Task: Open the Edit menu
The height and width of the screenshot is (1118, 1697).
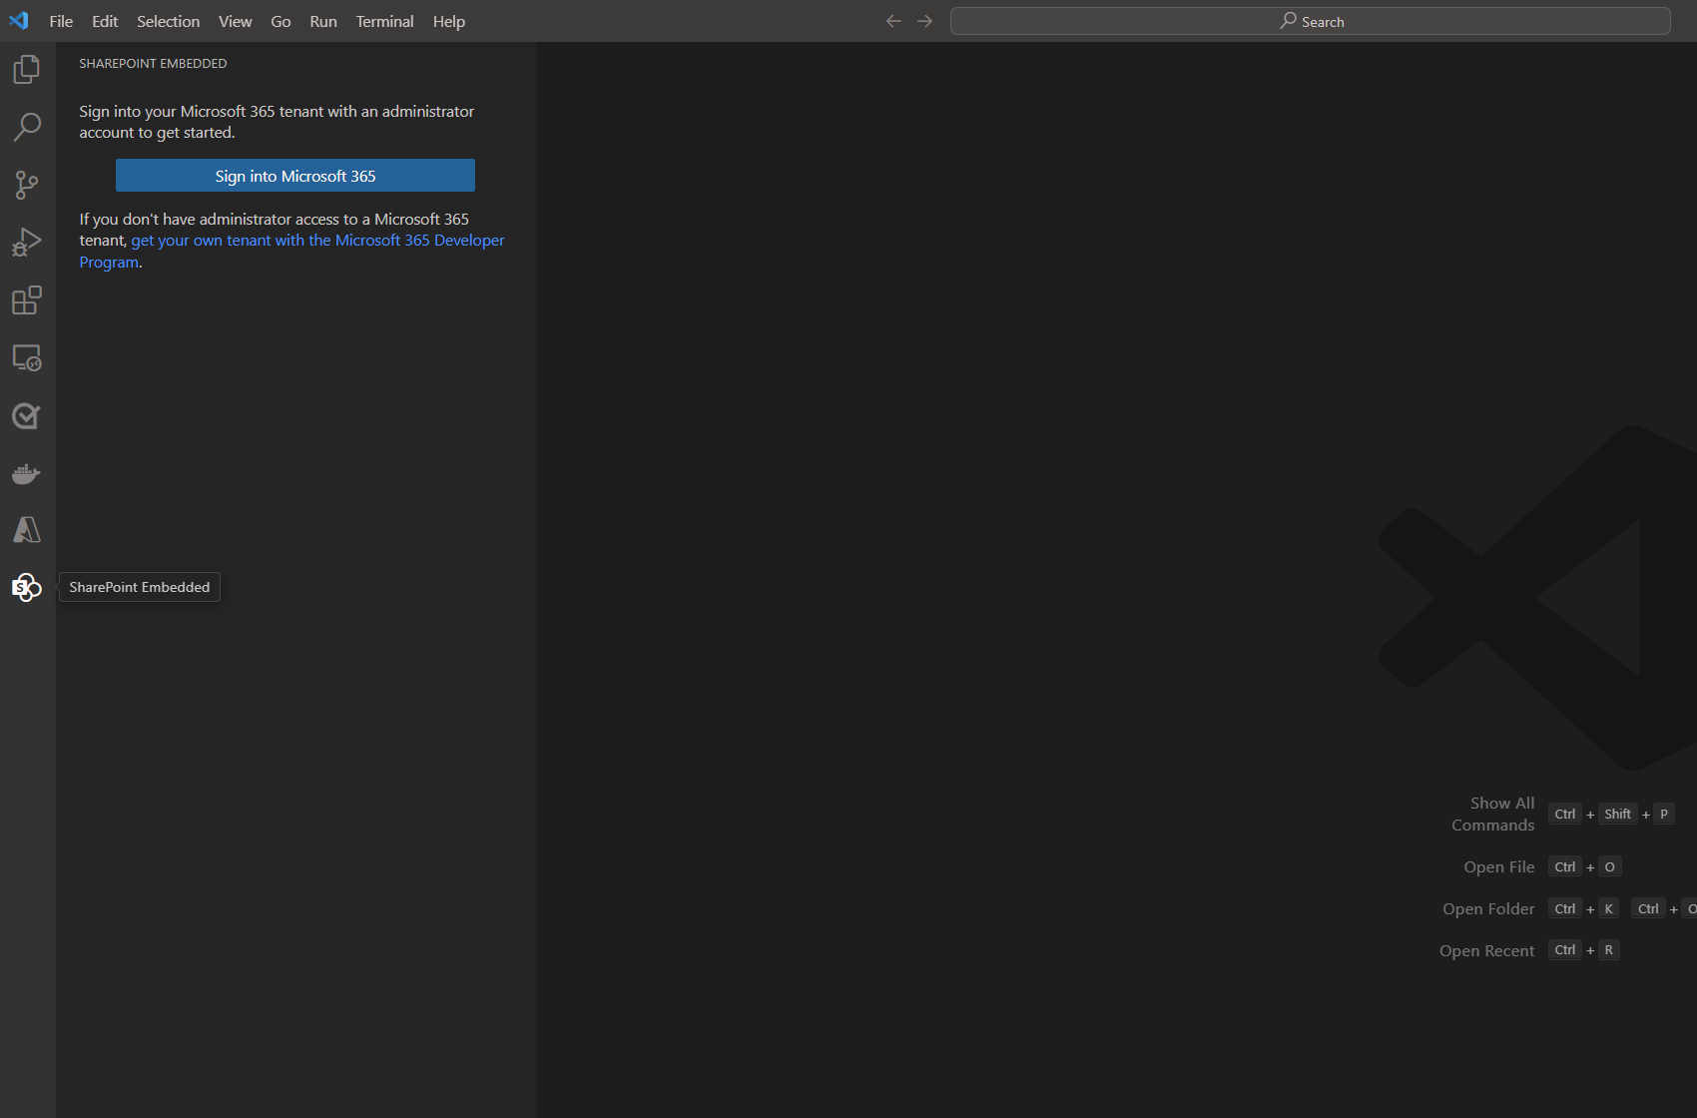Action: [x=105, y=21]
